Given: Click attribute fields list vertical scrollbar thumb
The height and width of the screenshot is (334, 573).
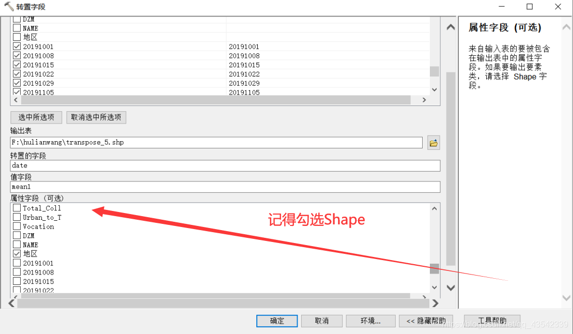Looking at the screenshot, I should click(435, 268).
